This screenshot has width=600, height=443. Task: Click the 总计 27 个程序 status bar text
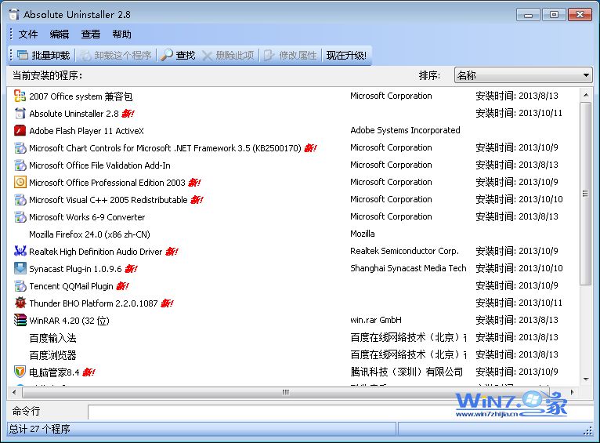pos(40,429)
